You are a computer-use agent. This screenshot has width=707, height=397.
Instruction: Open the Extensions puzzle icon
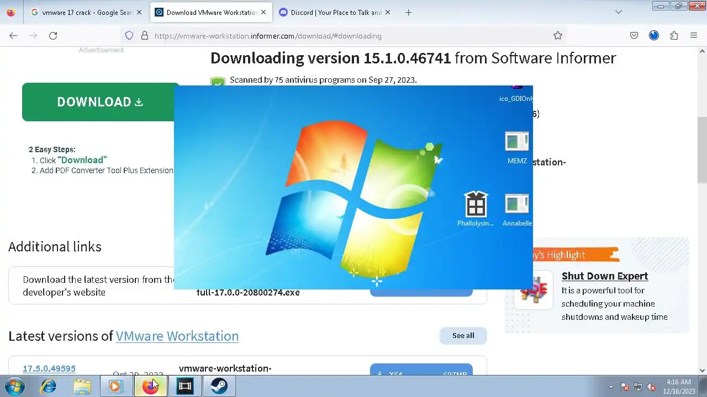(674, 35)
